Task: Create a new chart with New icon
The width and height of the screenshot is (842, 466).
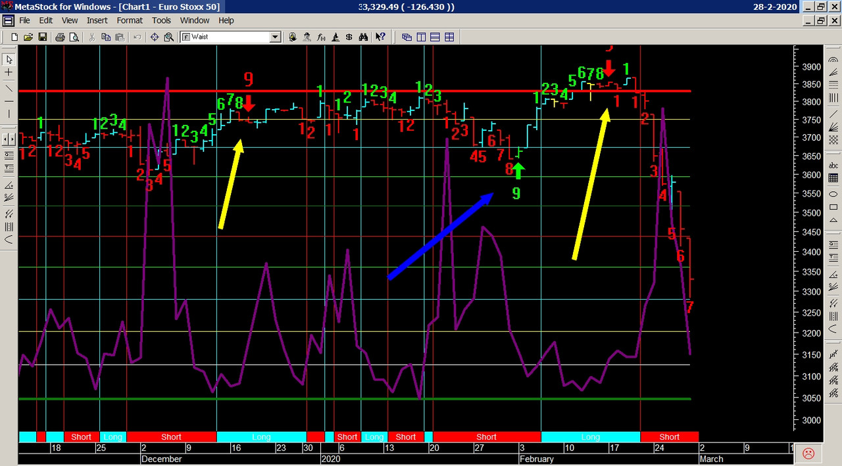Action: (14, 37)
